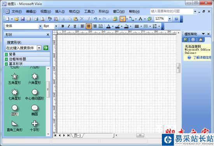Open file with the folder icon

pyautogui.click(x=16, y=19)
